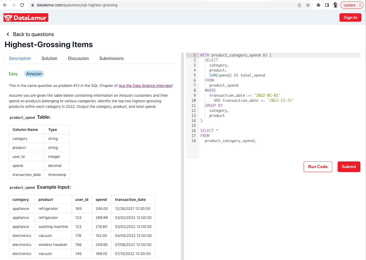The image size is (366, 260).
Task: Bookmark this page with the star icon
Action: point(308,5)
